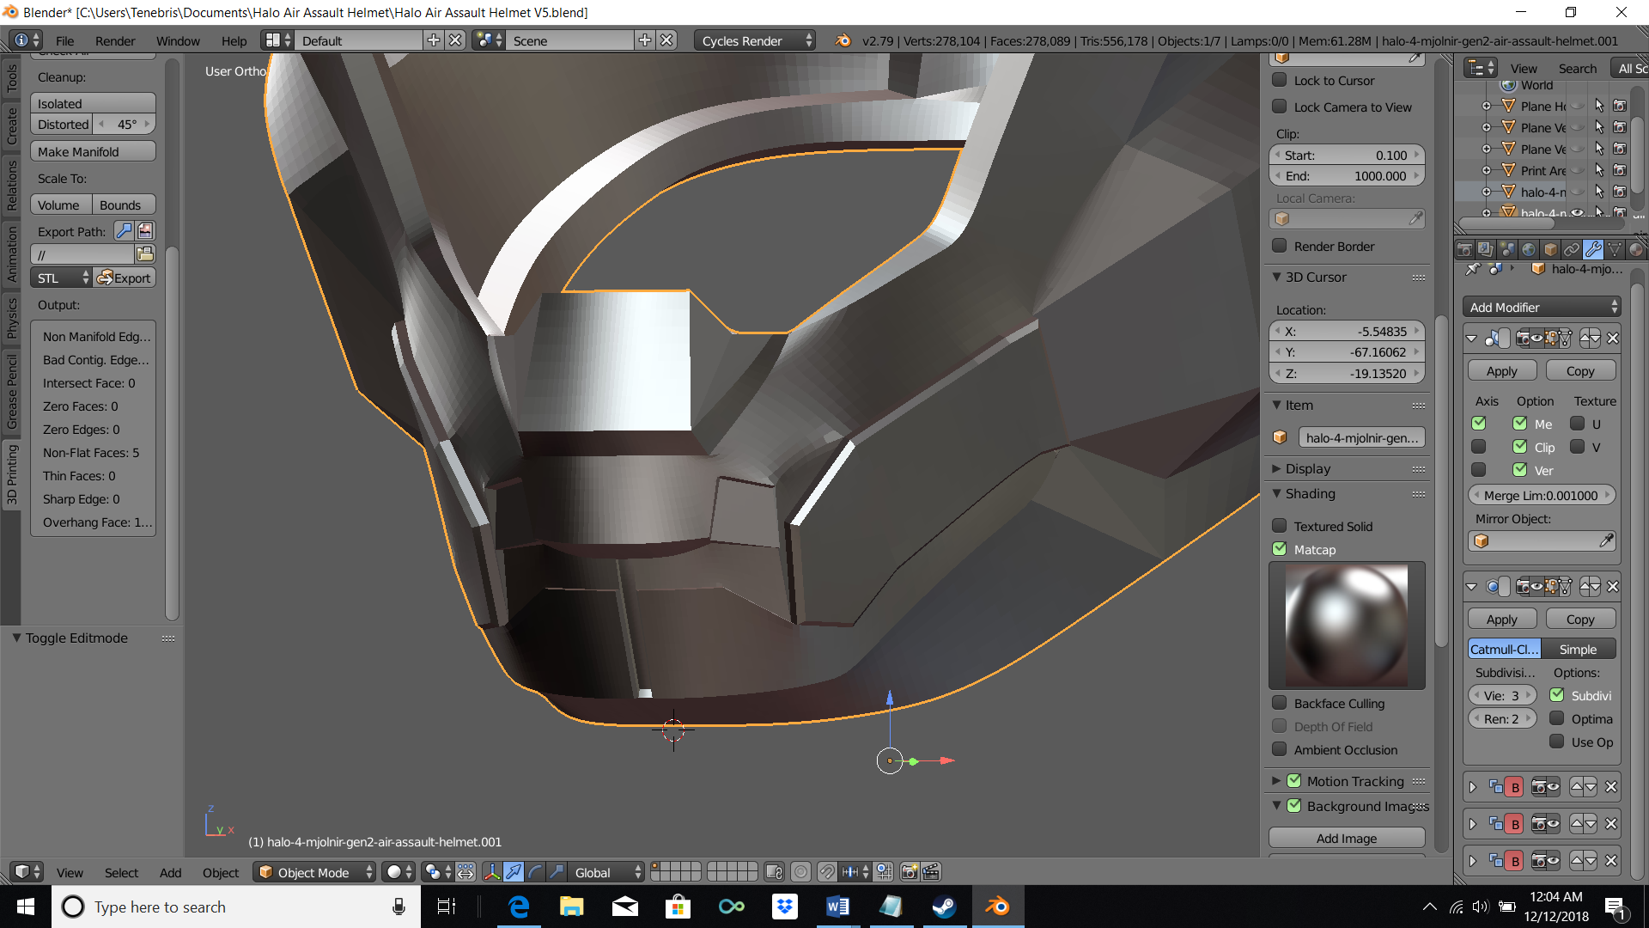The height and width of the screenshot is (928, 1649).
Task: Enable Render Border checkbox
Action: coord(1279,246)
